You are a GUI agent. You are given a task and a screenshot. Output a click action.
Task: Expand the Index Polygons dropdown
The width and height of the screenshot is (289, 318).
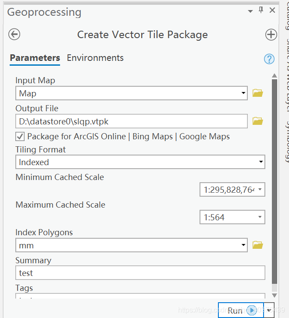pos(243,245)
